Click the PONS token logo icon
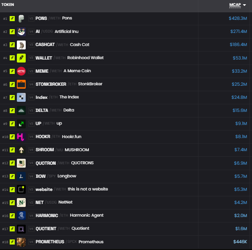 (21, 19)
